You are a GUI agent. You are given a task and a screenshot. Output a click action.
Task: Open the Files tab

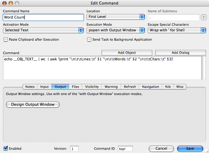76,87
